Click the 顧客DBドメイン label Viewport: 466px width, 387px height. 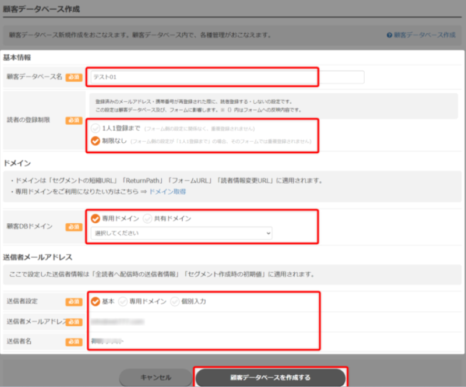(x=30, y=226)
